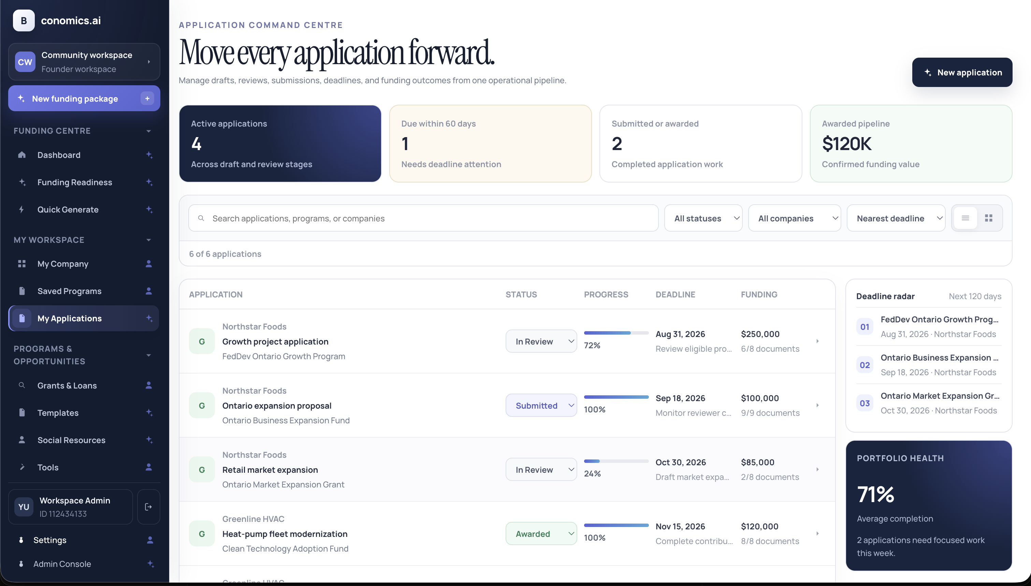This screenshot has width=1031, height=586.
Task: Navigate to Grants & Loans
Action: point(84,385)
